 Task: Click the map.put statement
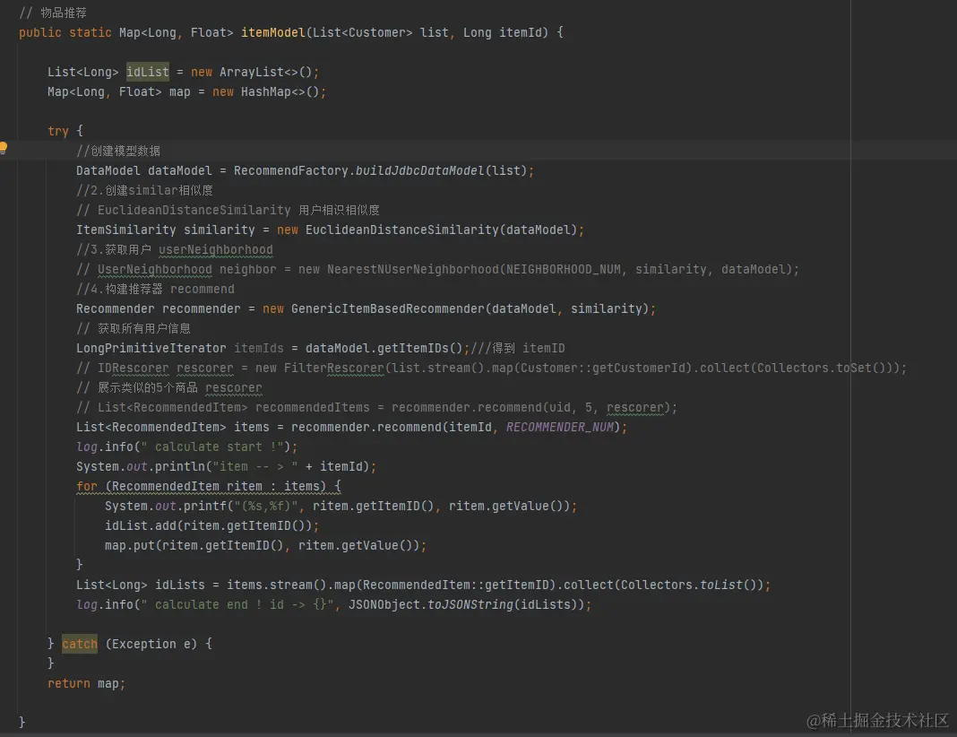265,545
